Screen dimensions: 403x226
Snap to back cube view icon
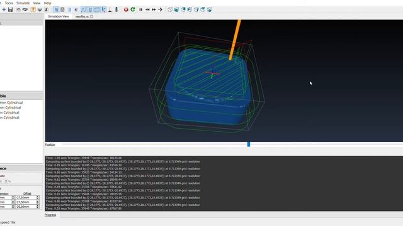(183, 9)
